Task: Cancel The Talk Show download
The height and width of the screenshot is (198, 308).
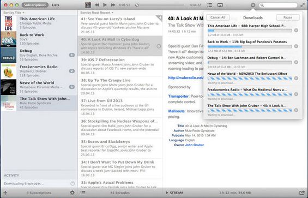Action: tap(296, 110)
